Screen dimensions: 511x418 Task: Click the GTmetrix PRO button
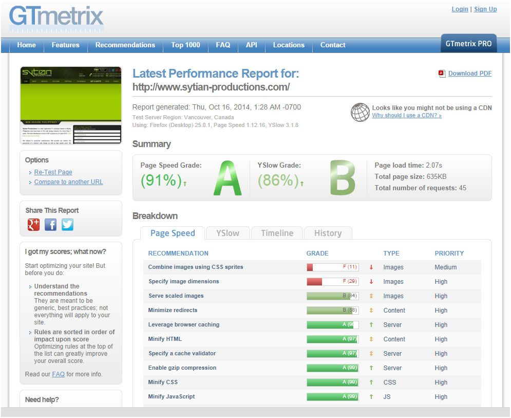click(x=469, y=43)
